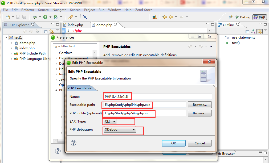Image resolution: width=269 pixels, height=163 pixels.
Task: Switch to the Debug perspective
Action: [x=243, y=17]
